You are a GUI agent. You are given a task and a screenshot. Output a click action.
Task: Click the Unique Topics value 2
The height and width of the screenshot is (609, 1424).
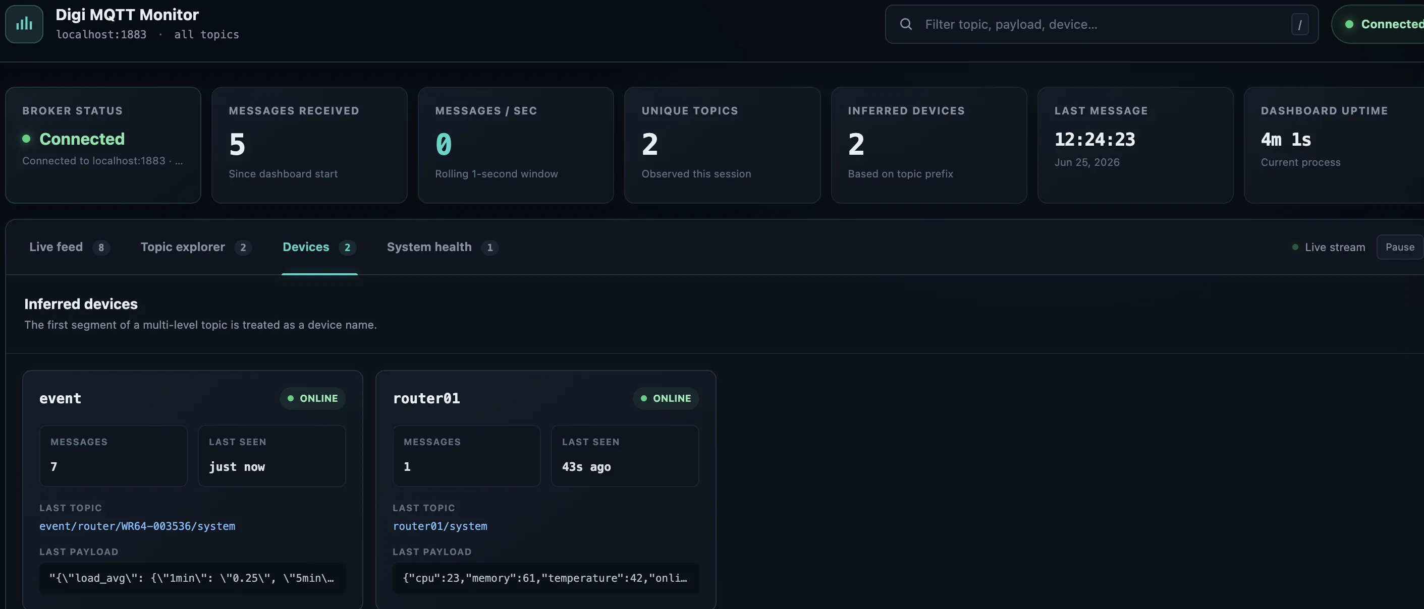(650, 144)
